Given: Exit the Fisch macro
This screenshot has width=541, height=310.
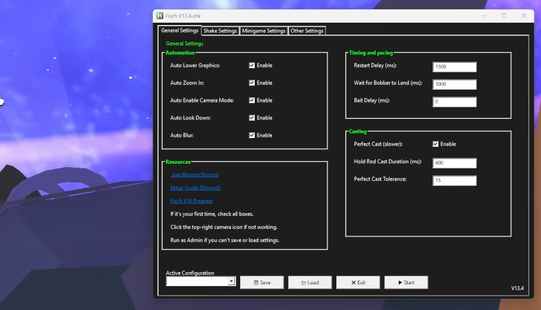Looking at the screenshot, I should [x=358, y=283].
